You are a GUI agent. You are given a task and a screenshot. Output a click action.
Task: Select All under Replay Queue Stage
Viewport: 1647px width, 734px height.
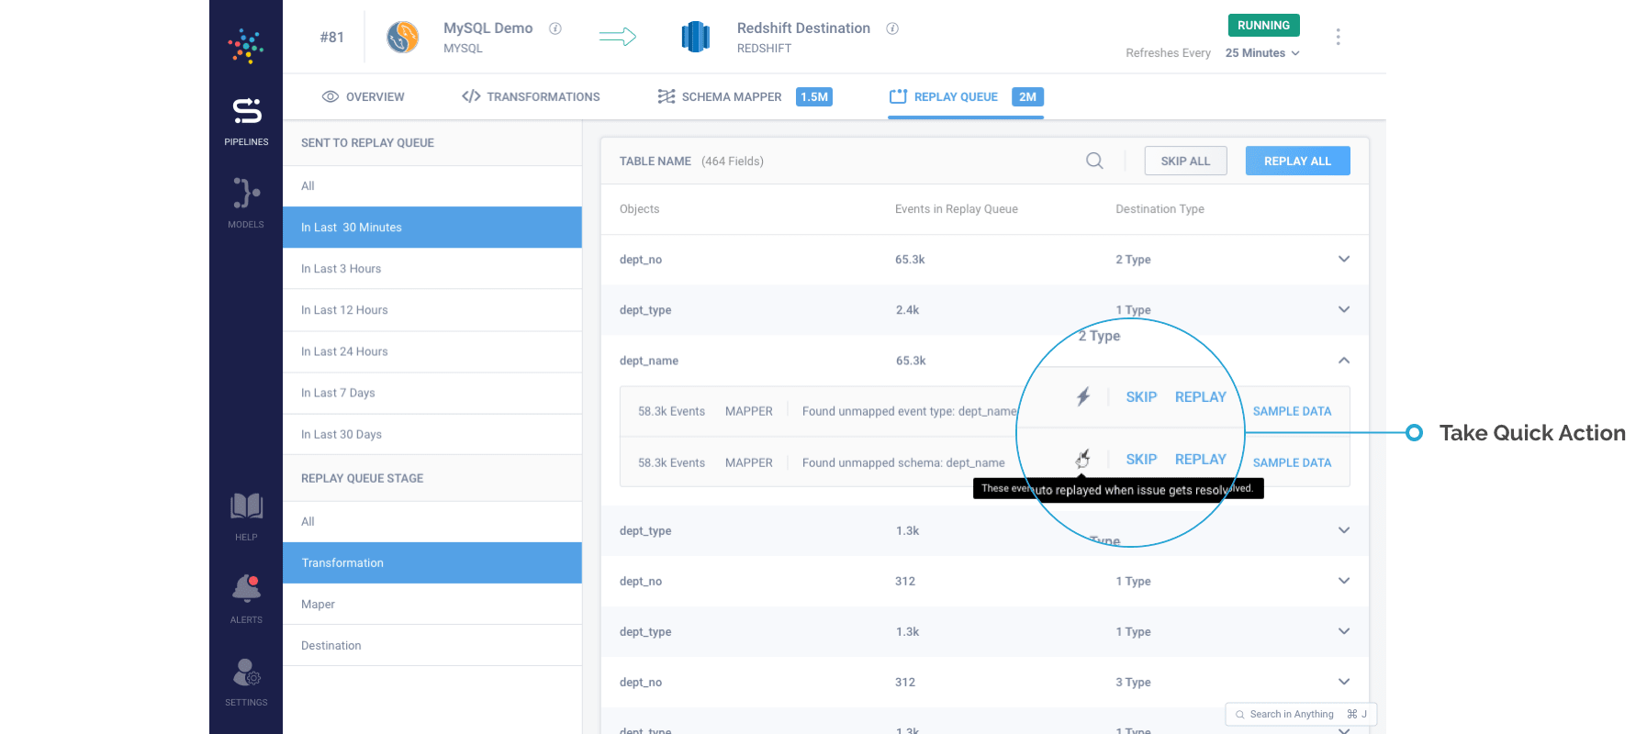tap(432, 522)
